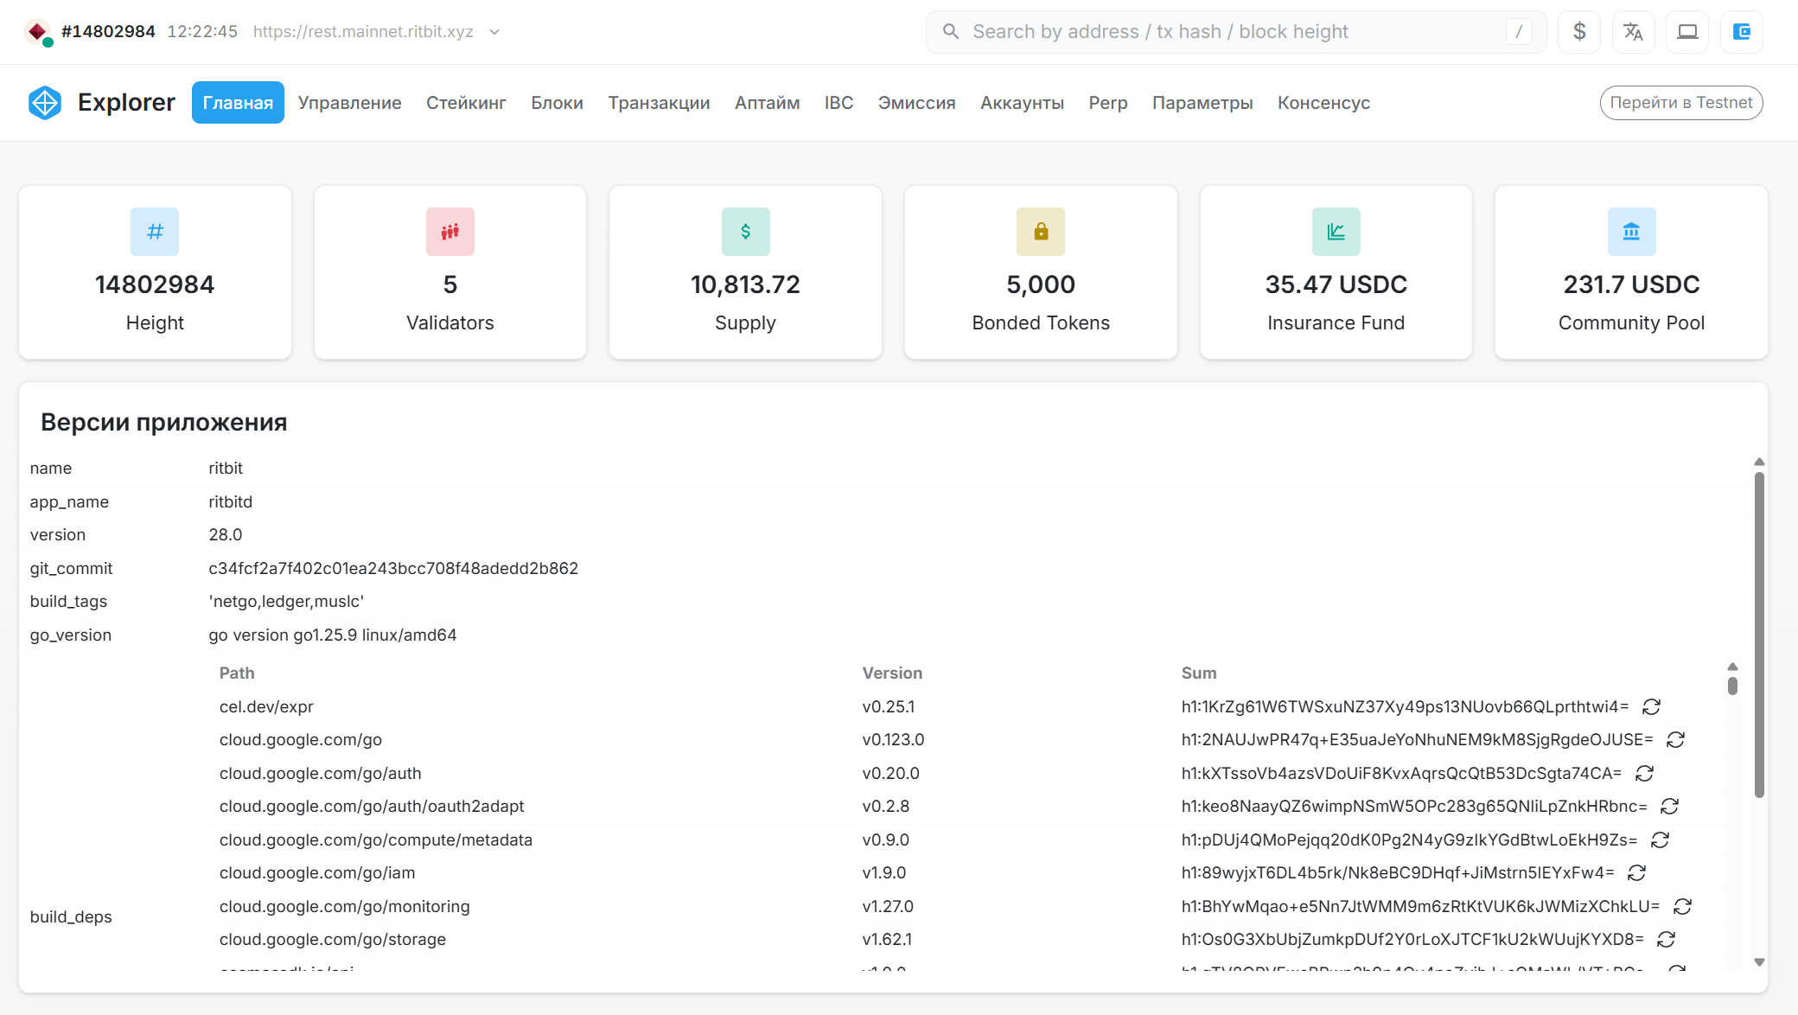Click refresh icon for oauth2adapt row
This screenshot has width=1798, height=1015.
[x=1669, y=807]
